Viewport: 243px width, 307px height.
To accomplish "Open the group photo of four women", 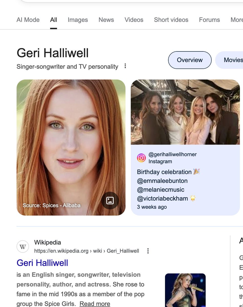I will 185,112.
